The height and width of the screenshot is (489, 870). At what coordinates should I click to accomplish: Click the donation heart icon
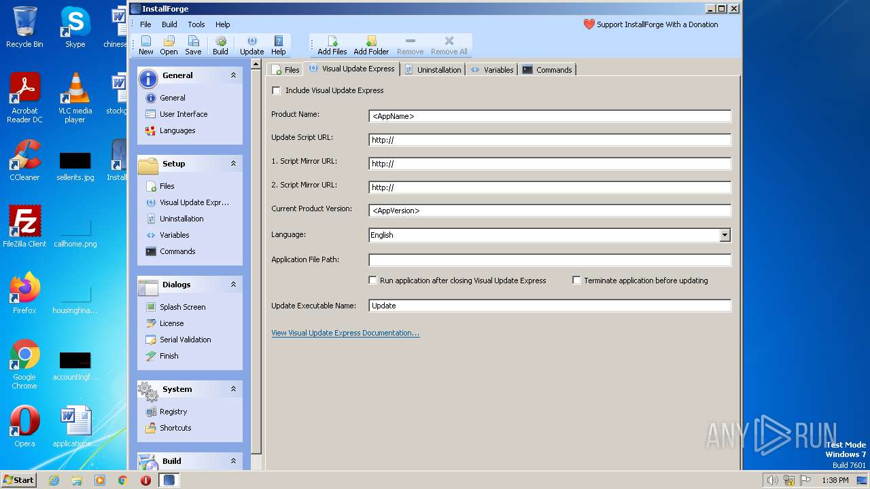[589, 24]
